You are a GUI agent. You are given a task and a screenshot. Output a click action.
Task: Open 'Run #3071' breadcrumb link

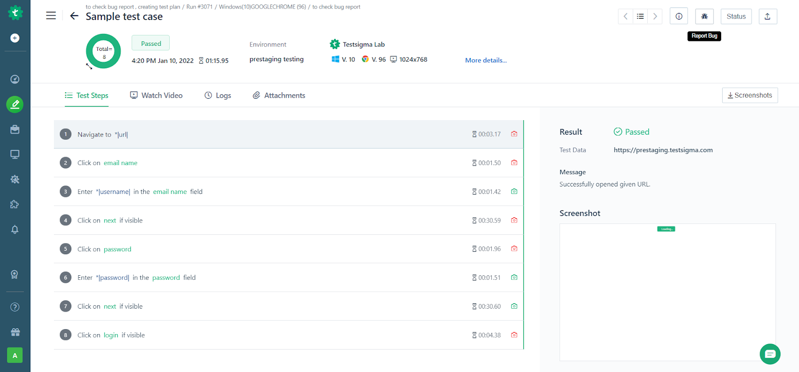199,7
